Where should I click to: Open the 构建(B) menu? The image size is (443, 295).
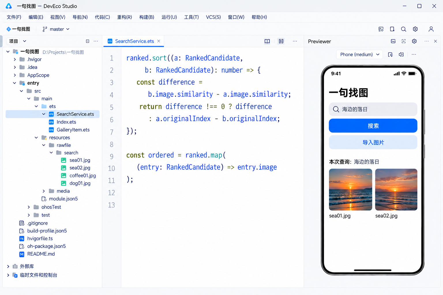pos(147,17)
